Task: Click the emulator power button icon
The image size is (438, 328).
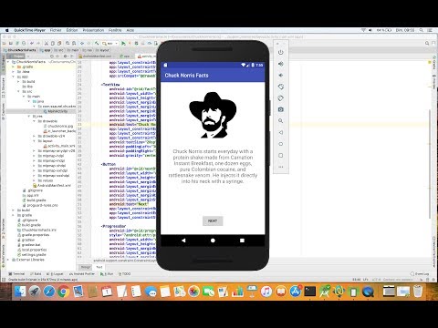Action: click(x=281, y=52)
